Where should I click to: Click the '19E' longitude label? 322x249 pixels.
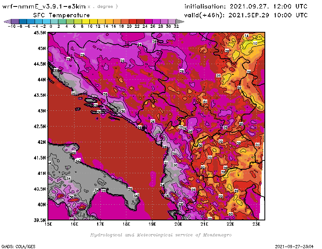coord(153,224)
